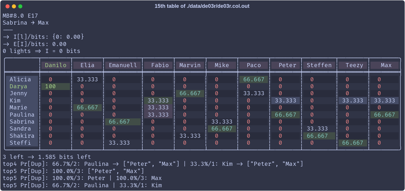Screen dimensions: 405x191
Task: Click Kim's 33.333 cell under Teezy
Action: [353, 100]
